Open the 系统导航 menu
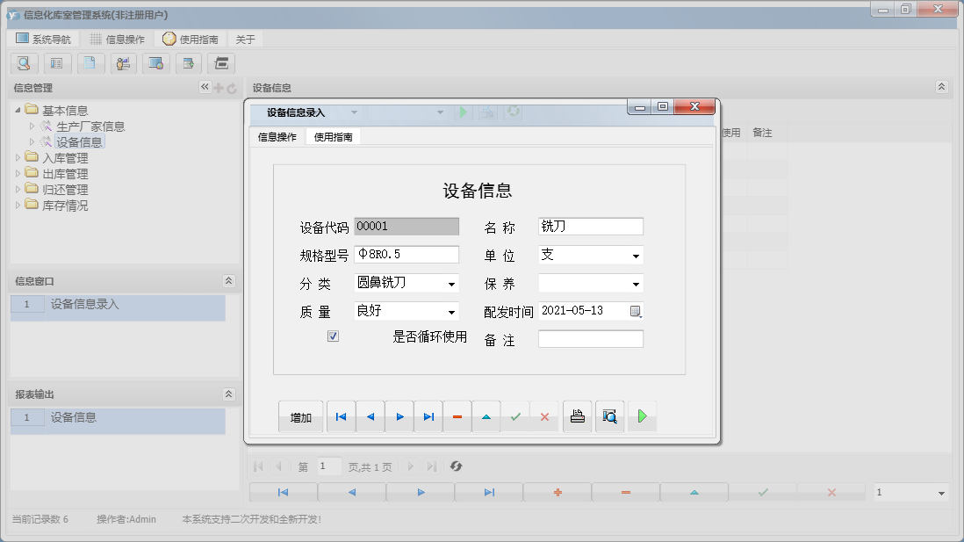964x542 pixels. click(x=45, y=38)
